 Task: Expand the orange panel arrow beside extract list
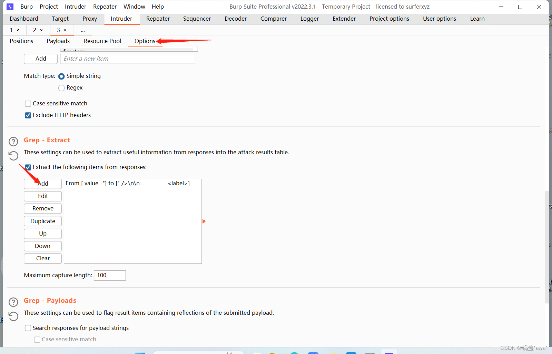click(204, 221)
